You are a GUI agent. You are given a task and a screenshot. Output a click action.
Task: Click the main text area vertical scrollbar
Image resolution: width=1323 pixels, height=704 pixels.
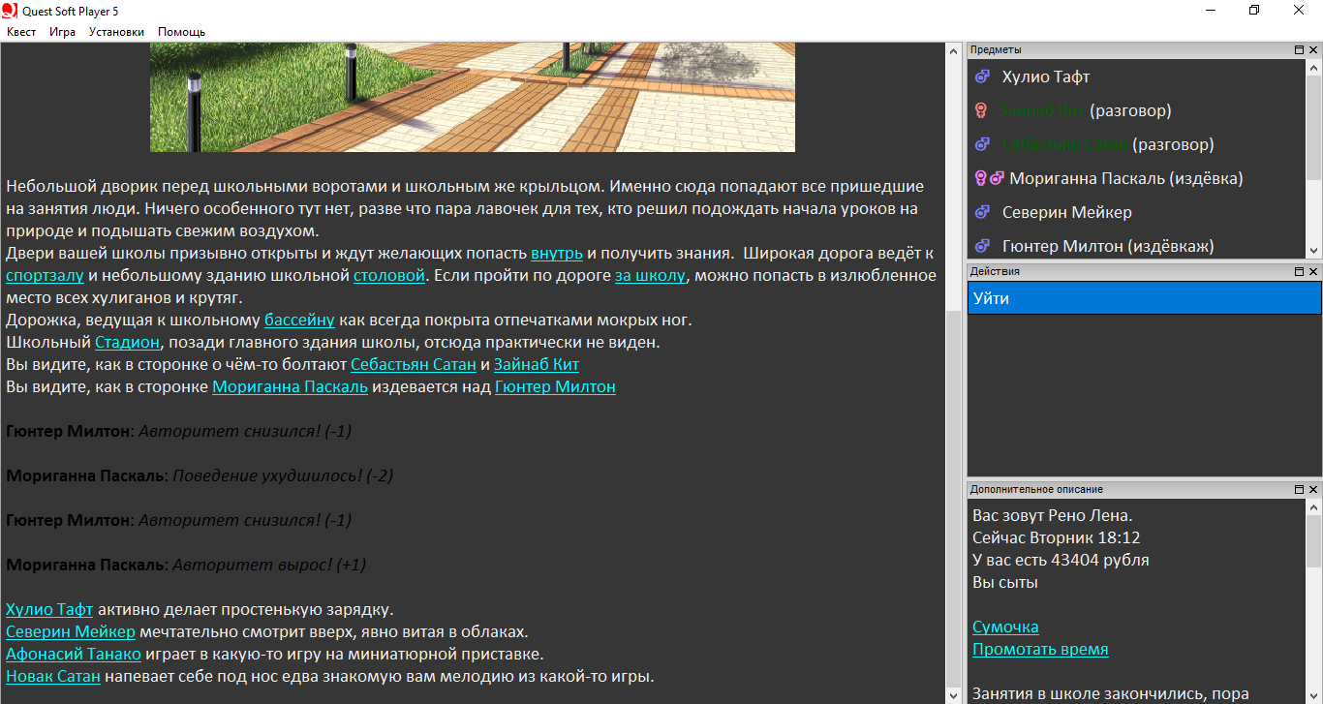click(952, 387)
